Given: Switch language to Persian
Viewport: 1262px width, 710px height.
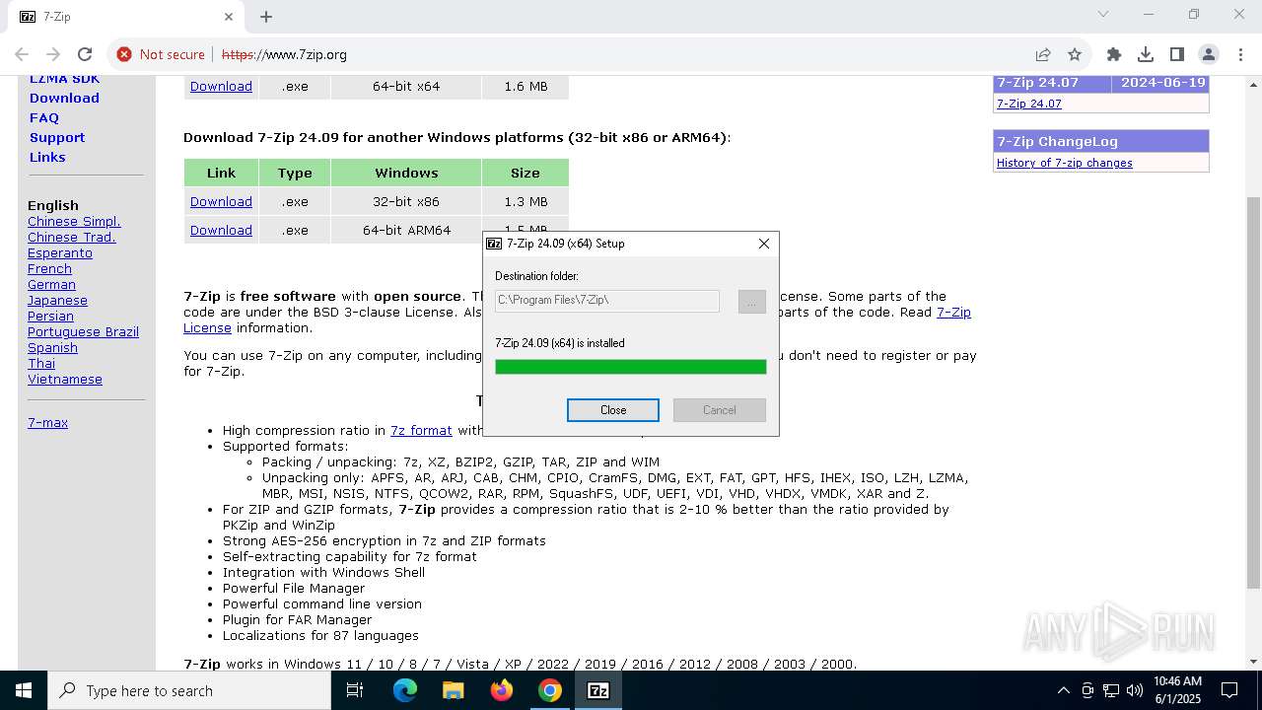Looking at the screenshot, I should [x=50, y=316].
